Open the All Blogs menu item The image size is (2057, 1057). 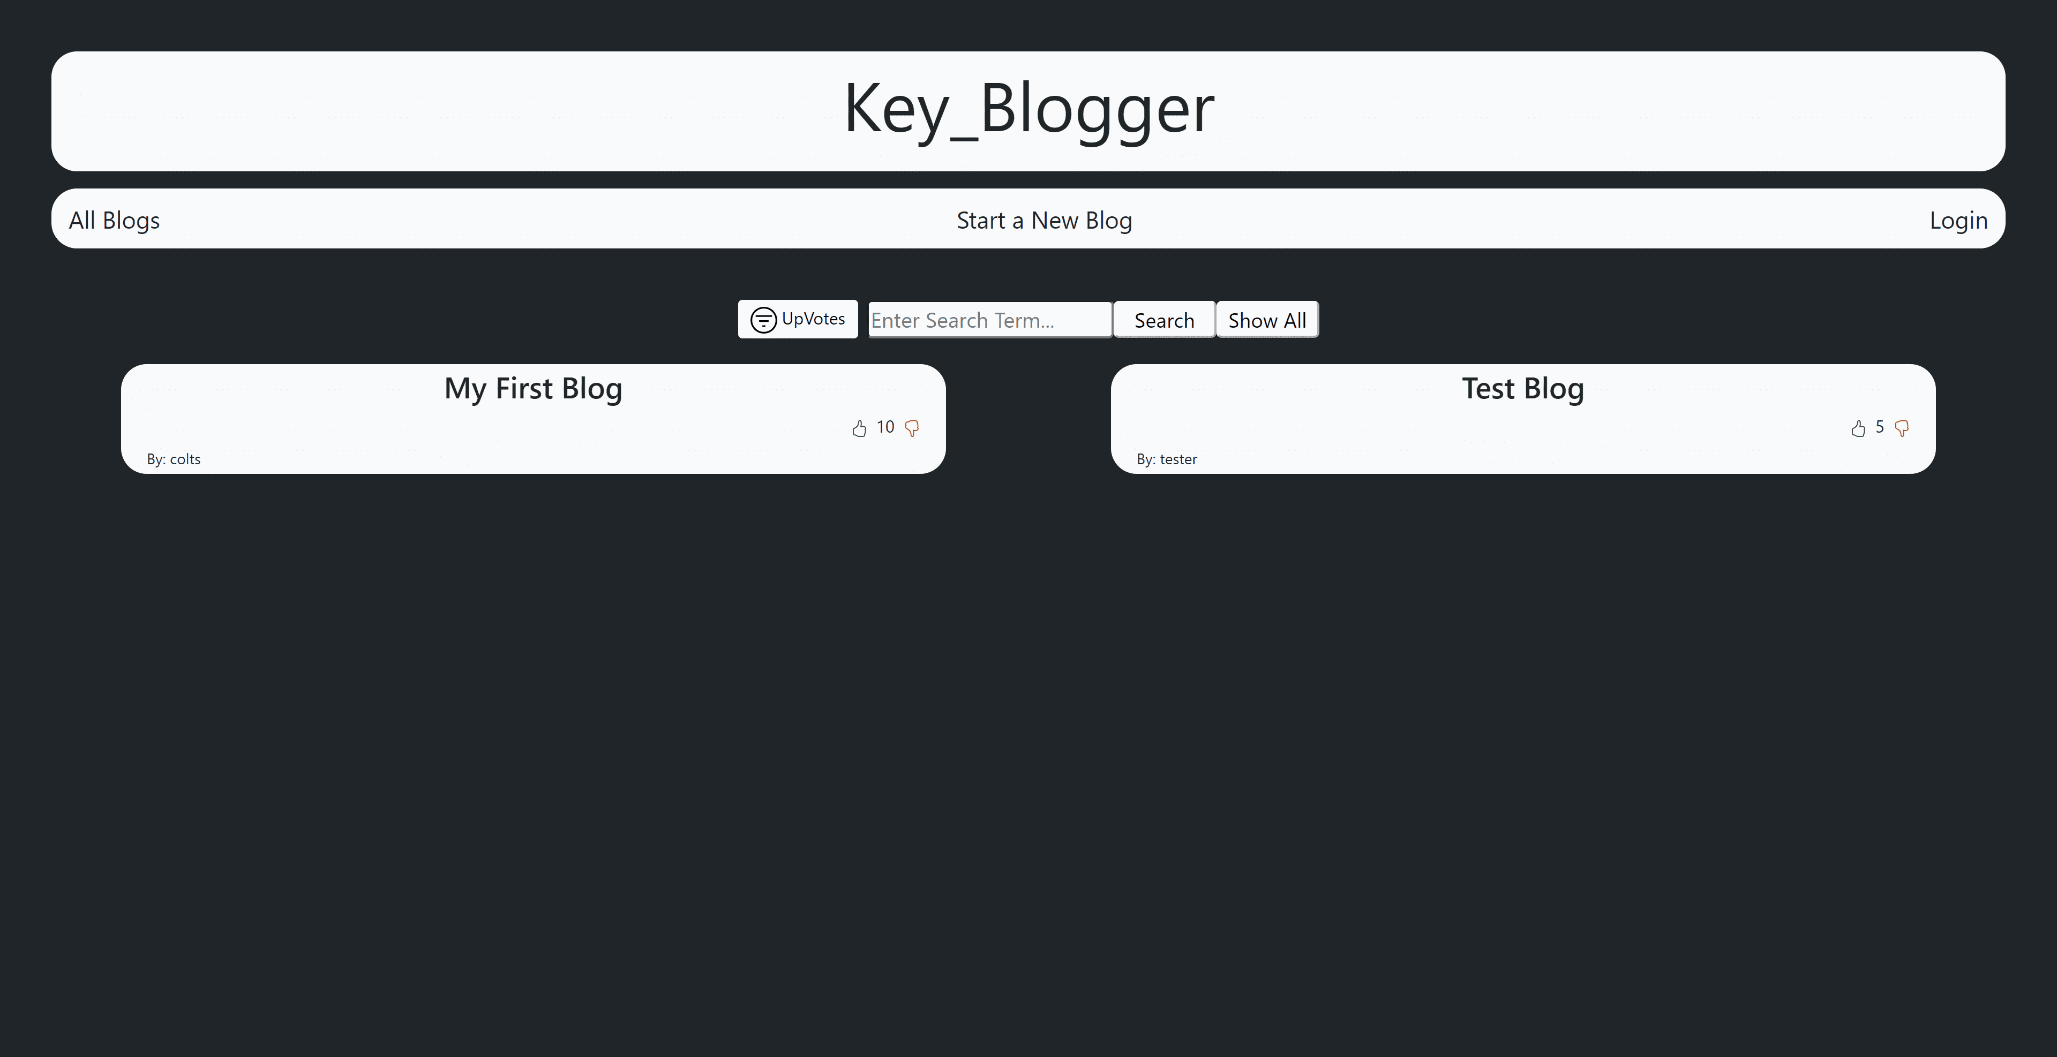click(113, 218)
